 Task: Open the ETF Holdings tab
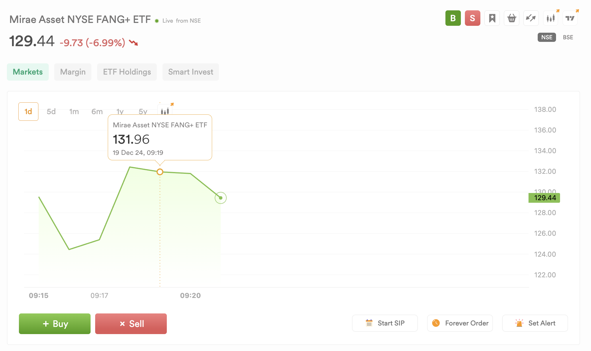point(127,72)
